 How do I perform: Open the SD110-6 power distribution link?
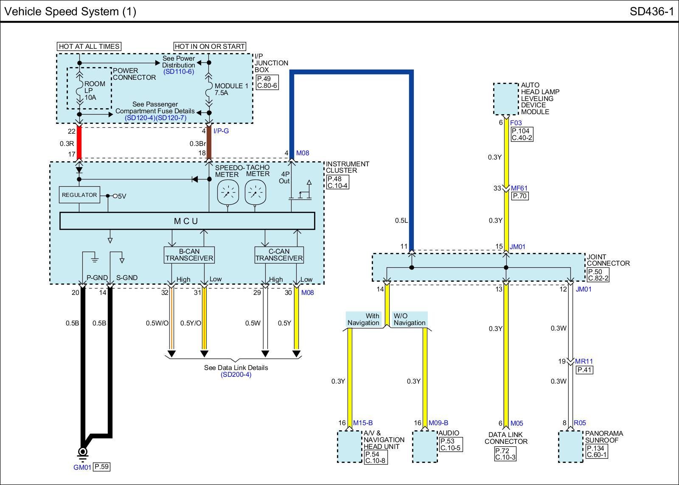tap(179, 72)
